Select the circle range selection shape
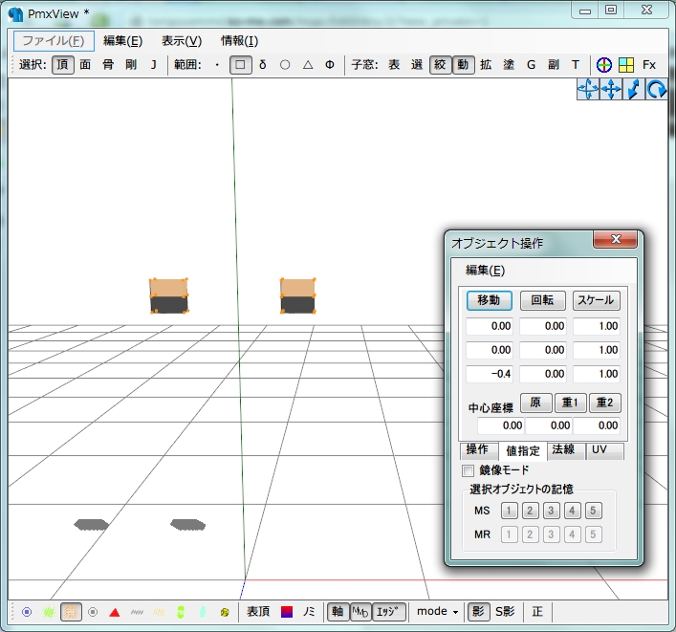676x632 pixels. coord(285,65)
